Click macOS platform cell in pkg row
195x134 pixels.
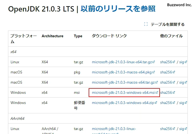click(16, 72)
